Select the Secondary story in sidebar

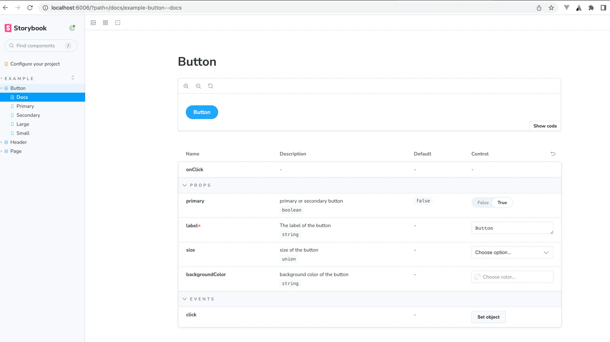(x=28, y=115)
